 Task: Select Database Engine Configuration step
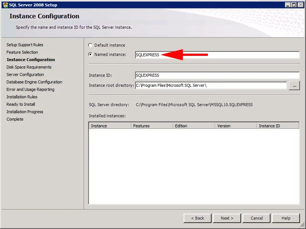click(34, 82)
